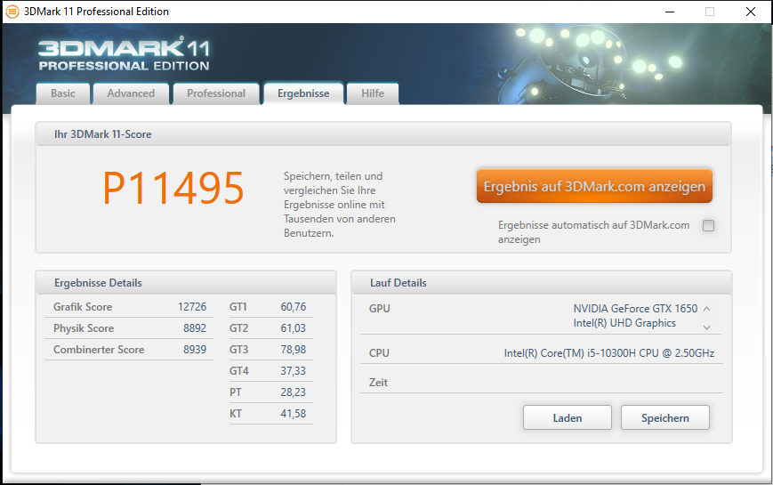Screen dimensions: 773x485
Task: Go to the Hilfe tab
Action: click(x=373, y=93)
